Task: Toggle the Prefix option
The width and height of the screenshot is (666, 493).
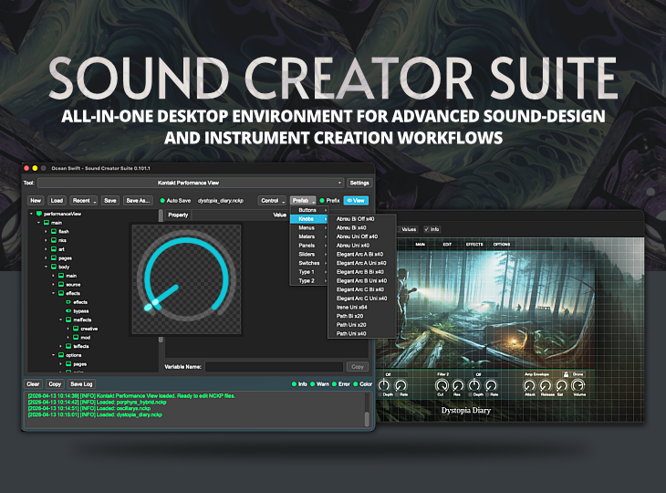Action: click(322, 201)
